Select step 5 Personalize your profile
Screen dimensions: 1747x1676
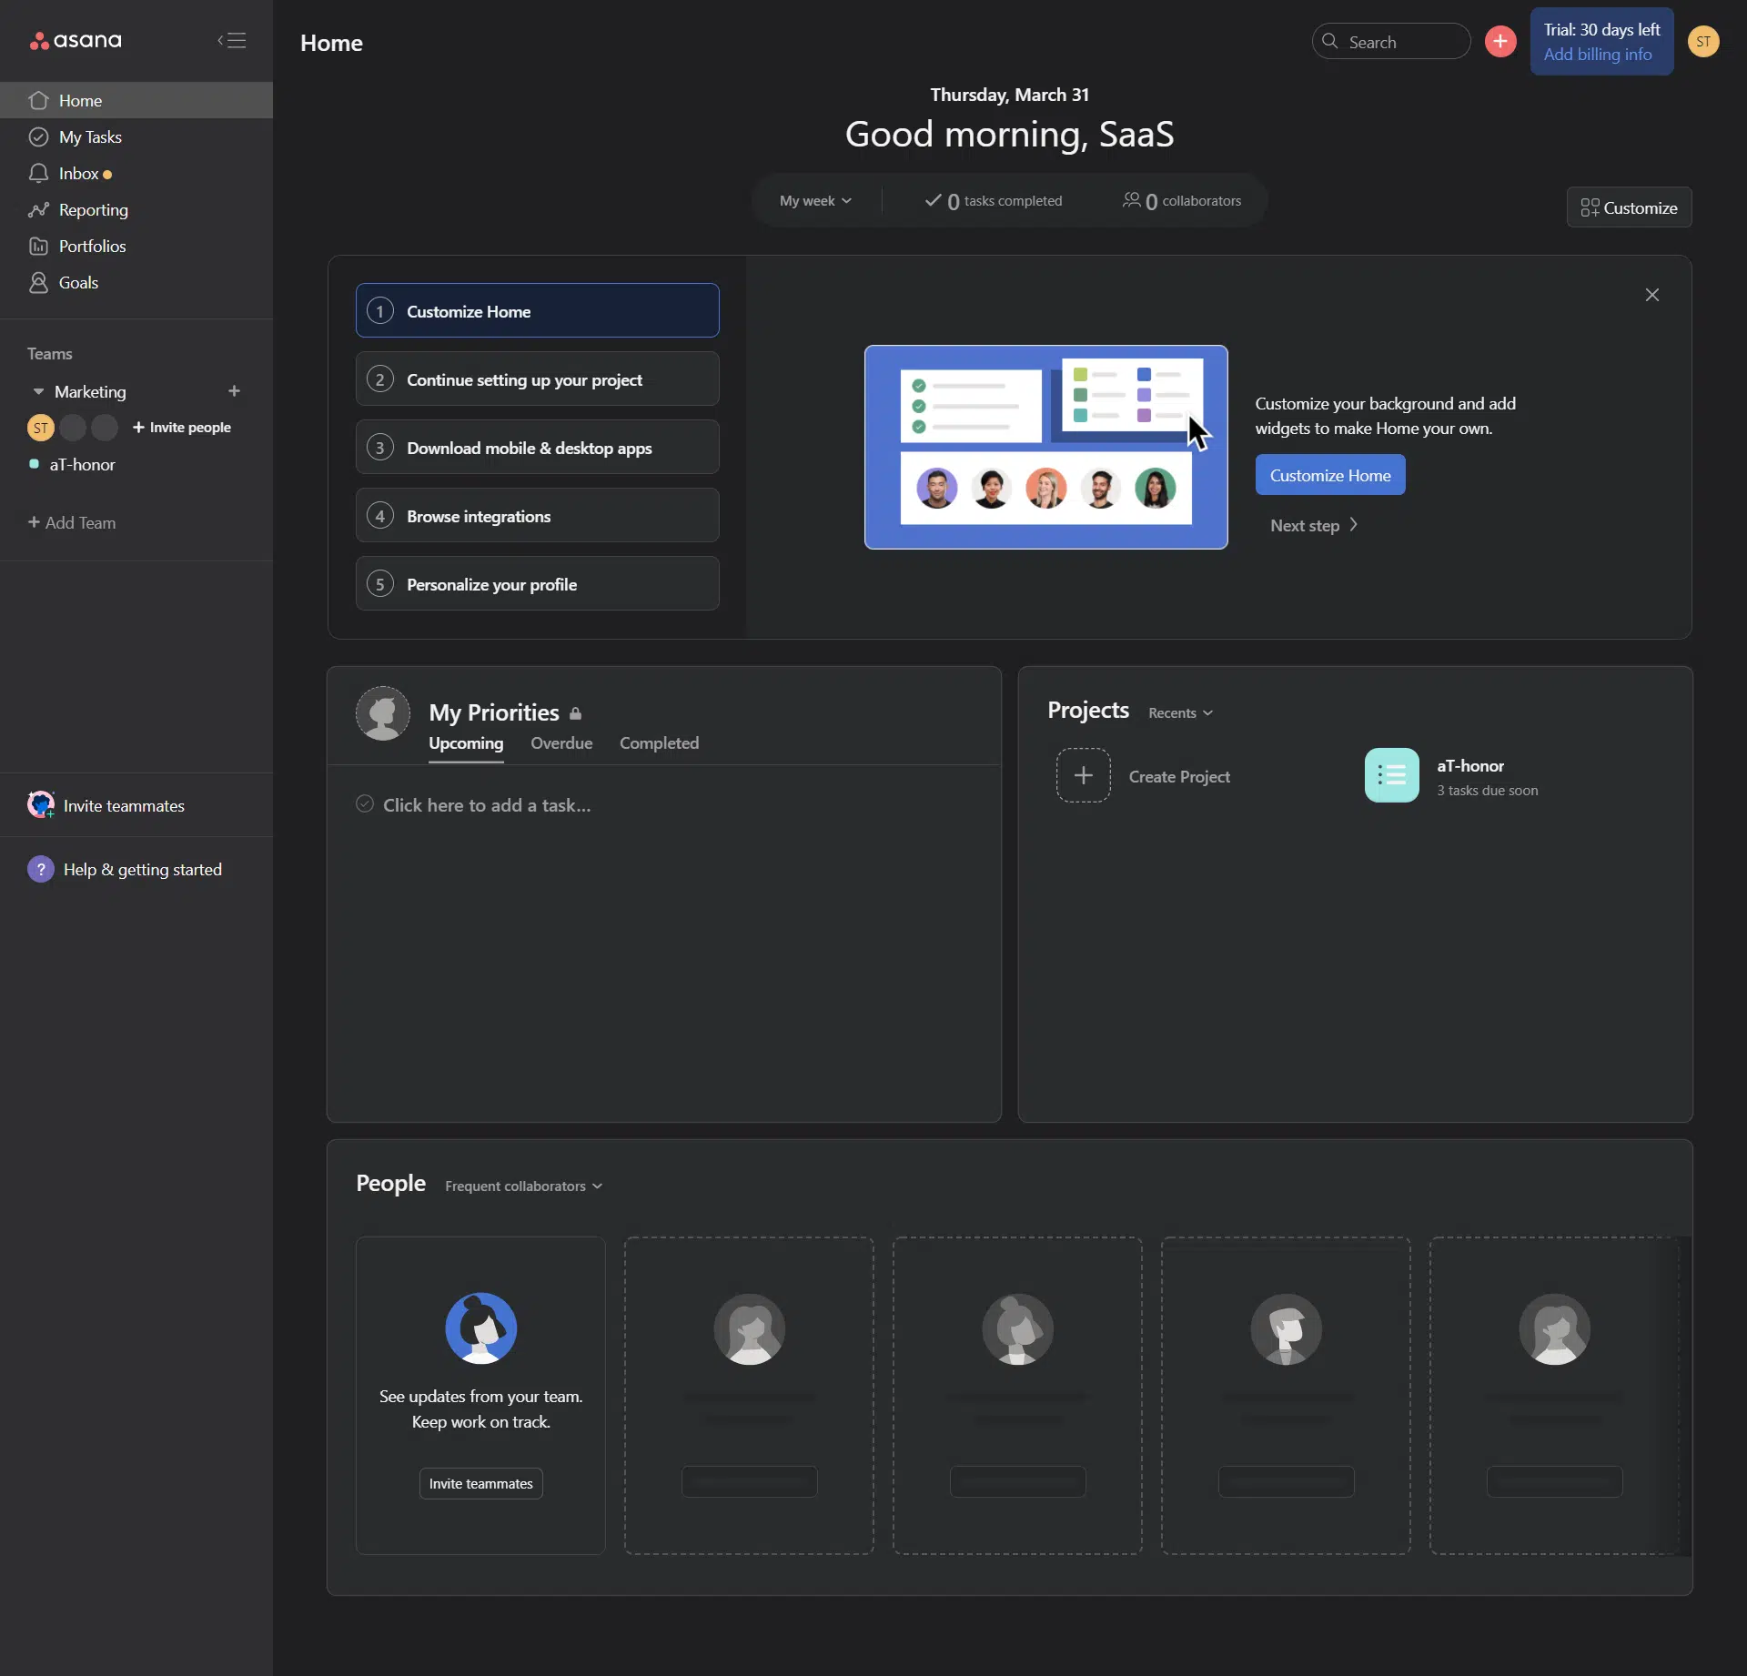[x=537, y=583]
